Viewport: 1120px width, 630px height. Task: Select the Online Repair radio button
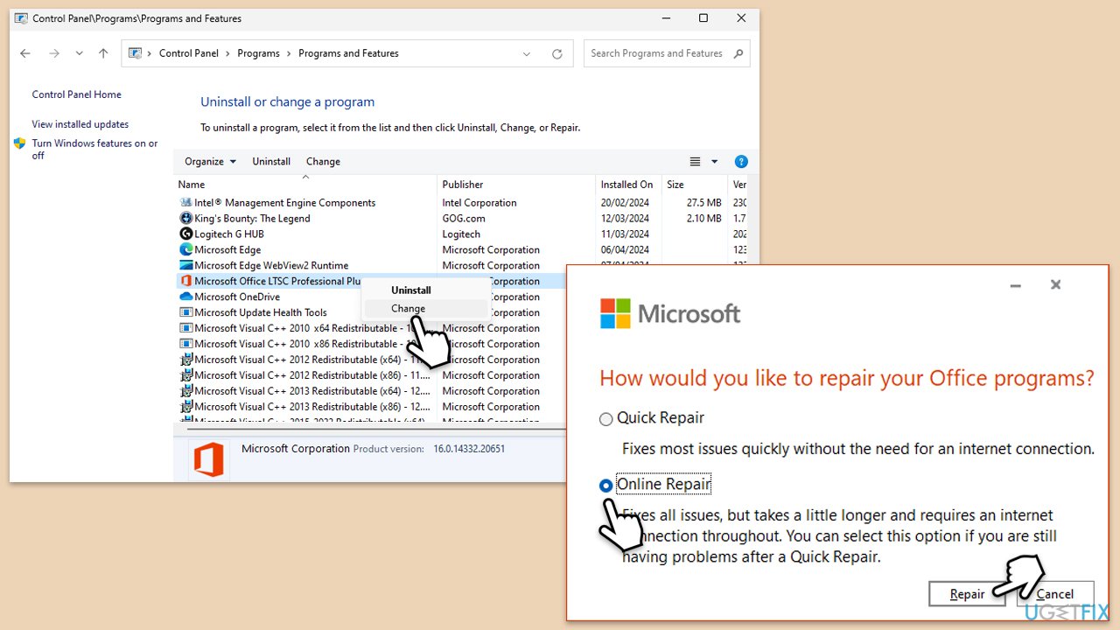pyautogui.click(x=605, y=485)
